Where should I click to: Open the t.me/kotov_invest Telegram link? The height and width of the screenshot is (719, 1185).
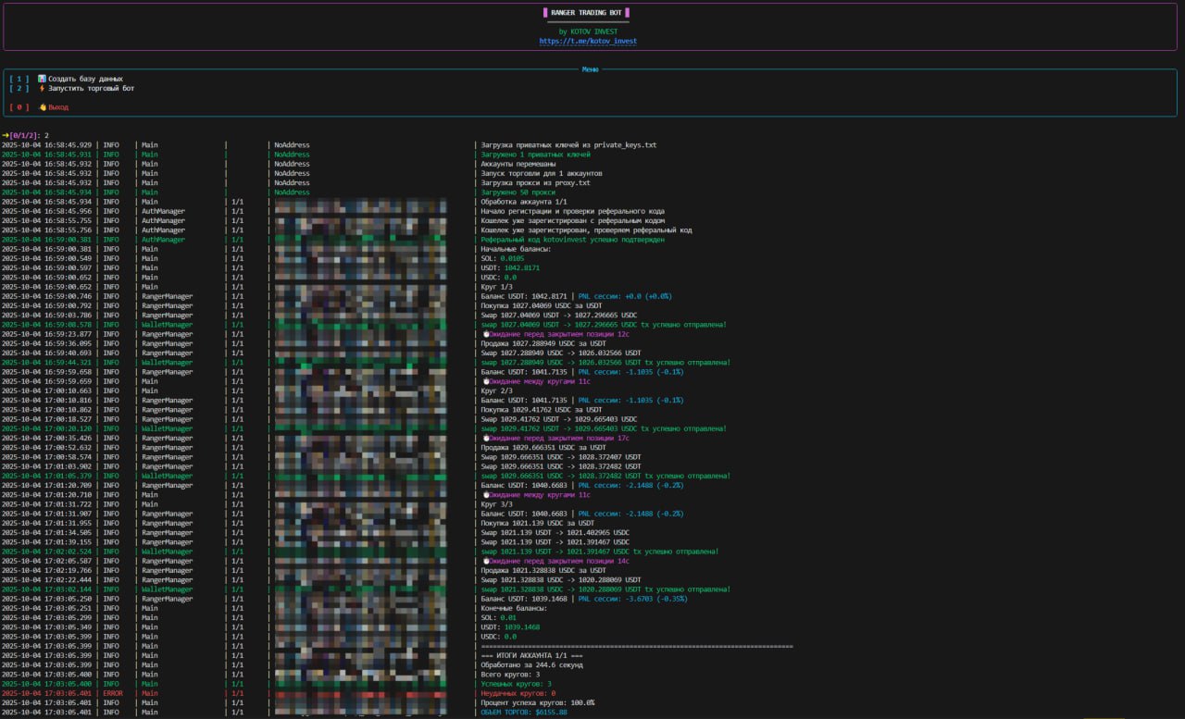click(588, 42)
